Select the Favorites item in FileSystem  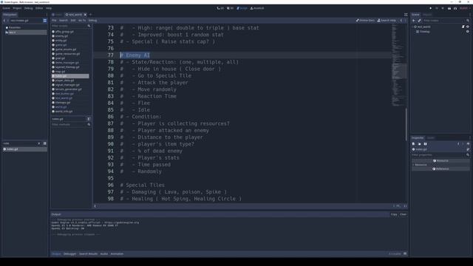15,27
